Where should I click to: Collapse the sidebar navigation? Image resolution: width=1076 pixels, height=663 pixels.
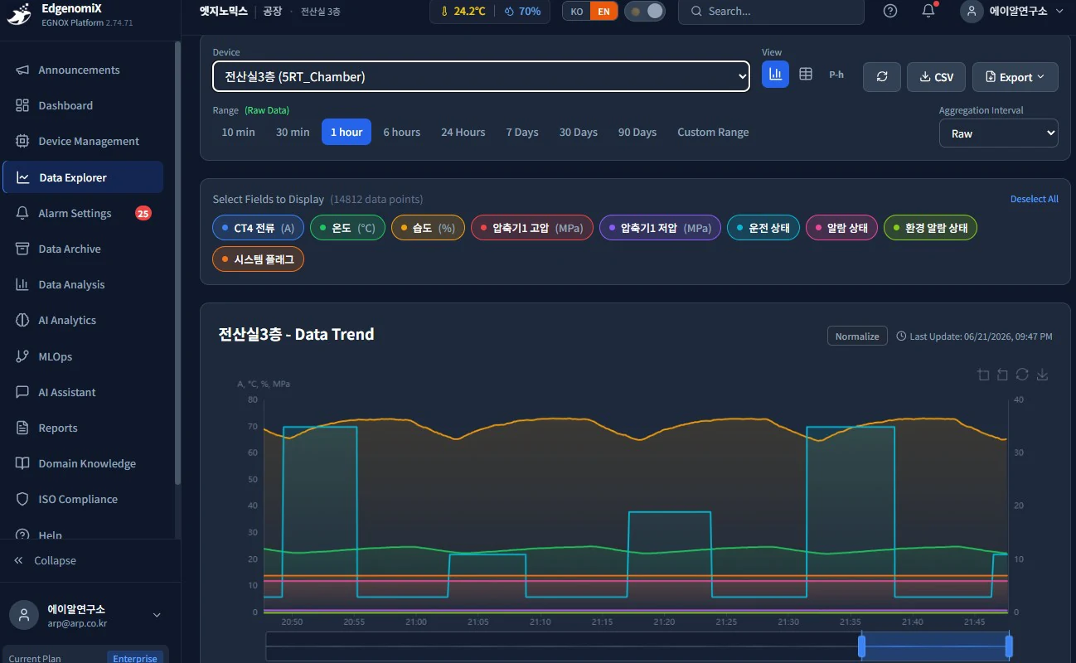tap(46, 561)
